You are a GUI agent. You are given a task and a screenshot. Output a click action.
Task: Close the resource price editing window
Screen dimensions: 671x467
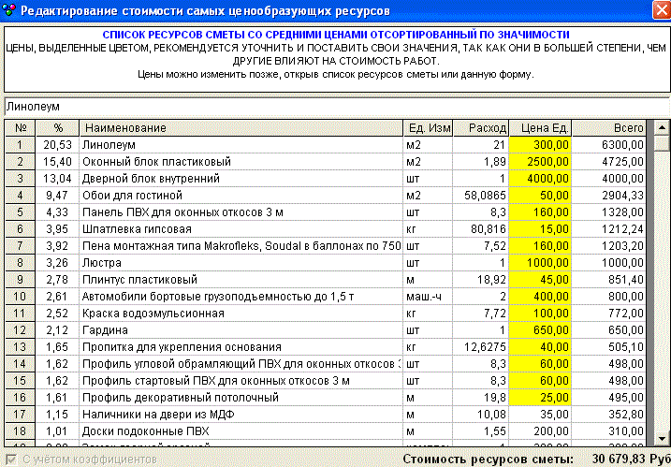659,11
